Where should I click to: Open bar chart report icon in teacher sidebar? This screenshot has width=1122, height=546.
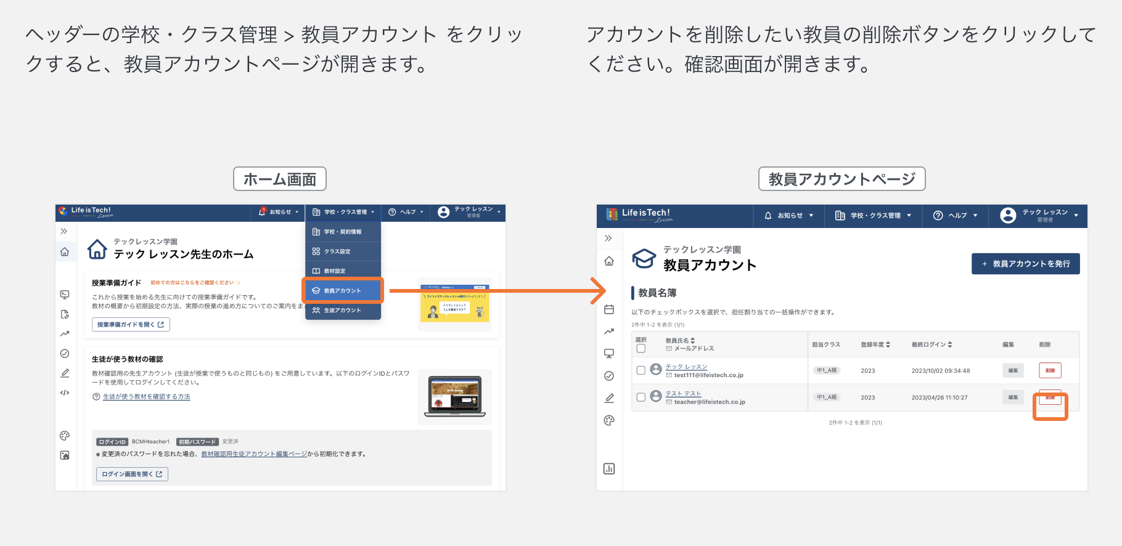[609, 469]
